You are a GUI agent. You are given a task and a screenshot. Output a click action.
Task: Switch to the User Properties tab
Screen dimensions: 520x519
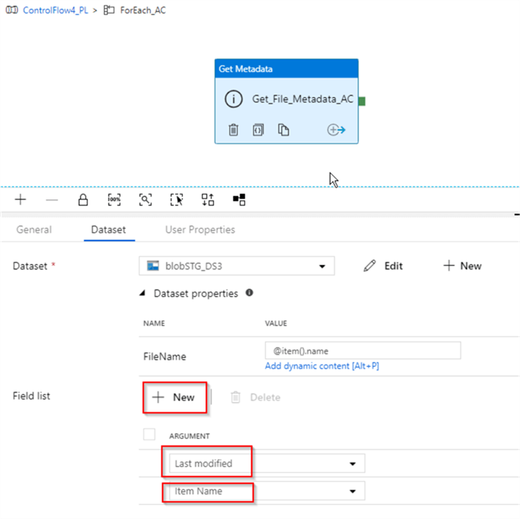pyautogui.click(x=200, y=230)
